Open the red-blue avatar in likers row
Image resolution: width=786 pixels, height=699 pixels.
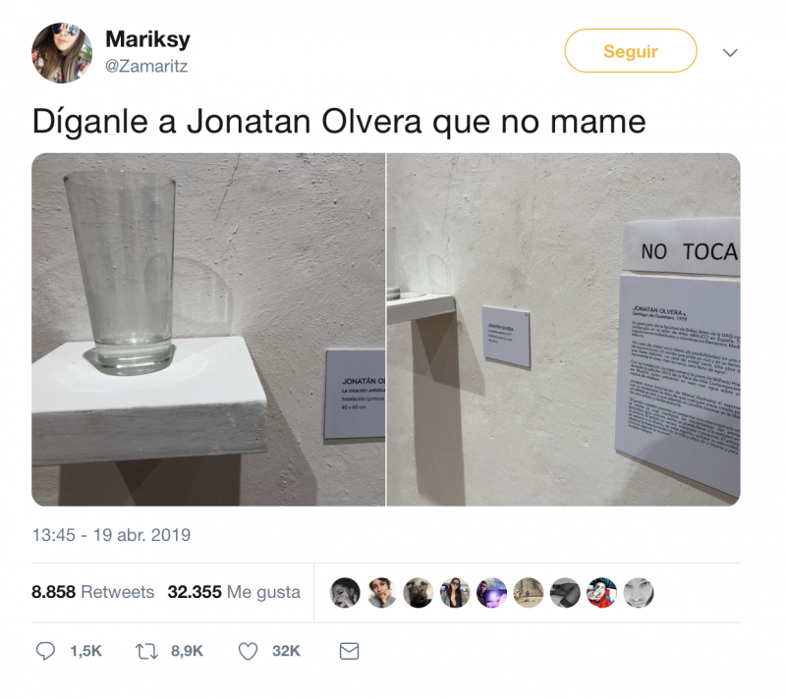click(x=601, y=592)
